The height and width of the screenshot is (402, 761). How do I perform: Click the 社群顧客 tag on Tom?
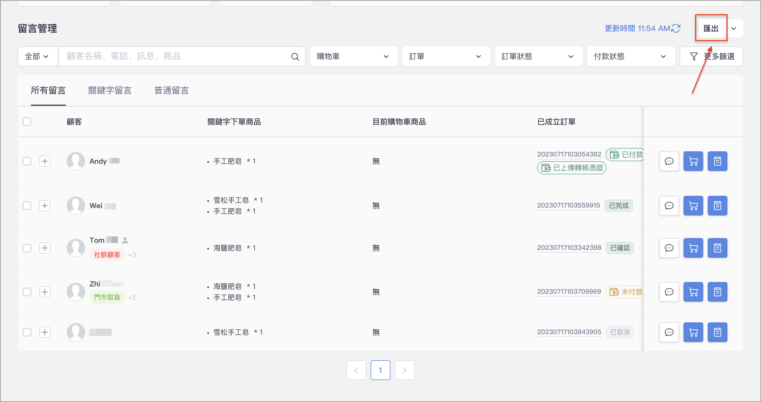pyautogui.click(x=107, y=255)
